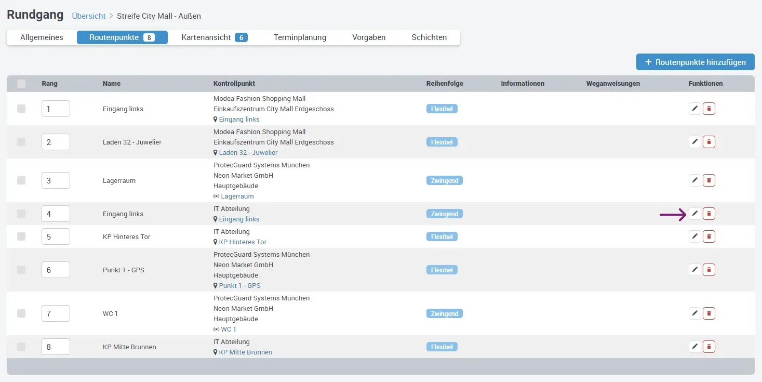Edit the KP Mitte Brunnen route point
762x382 pixels.
[x=694, y=347]
